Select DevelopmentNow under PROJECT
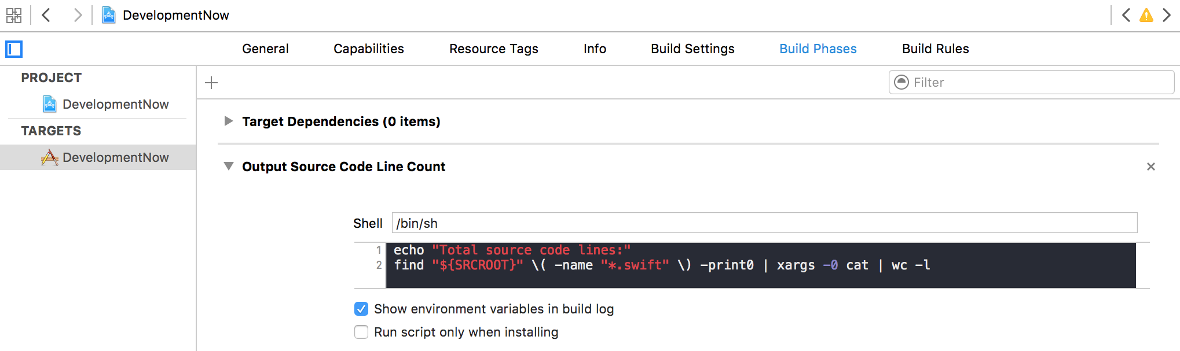The width and height of the screenshot is (1180, 351). (115, 104)
